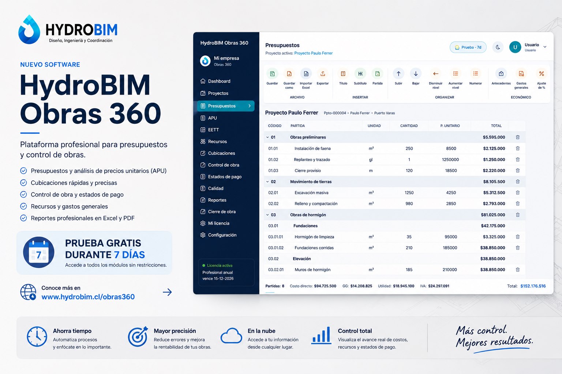Click the Bajar arrow icon
The height and width of the screenshot is (374, 562).
coord(416,74)
